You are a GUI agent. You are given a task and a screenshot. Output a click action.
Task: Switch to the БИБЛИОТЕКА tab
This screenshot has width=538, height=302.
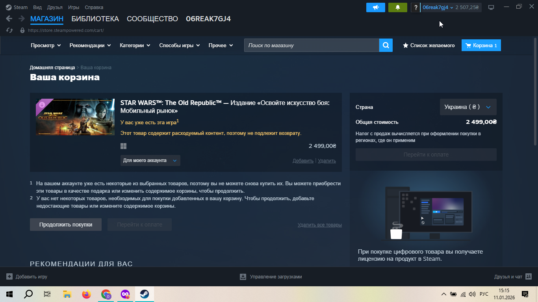(x=95, y=18)
